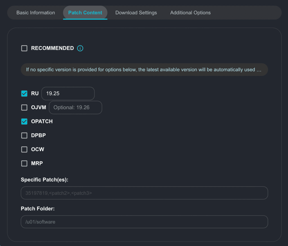Viewport: 288px width, 246px height.
Task: Click the info icon beside RECOMMENDED
Action: pos(80,48)
